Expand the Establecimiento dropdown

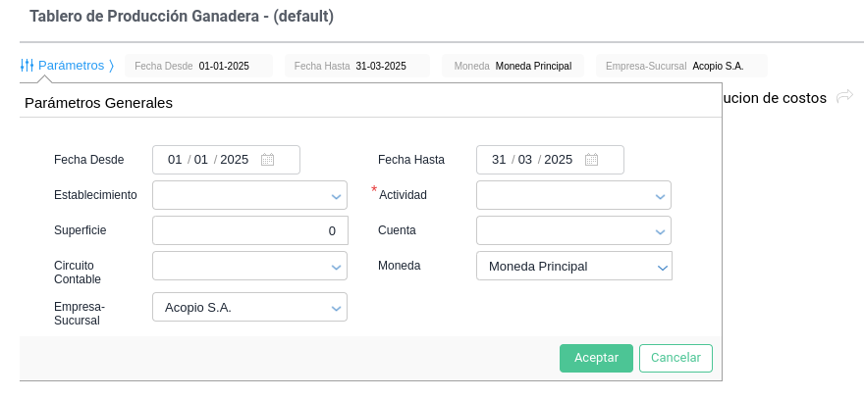[x=336, y=196]
